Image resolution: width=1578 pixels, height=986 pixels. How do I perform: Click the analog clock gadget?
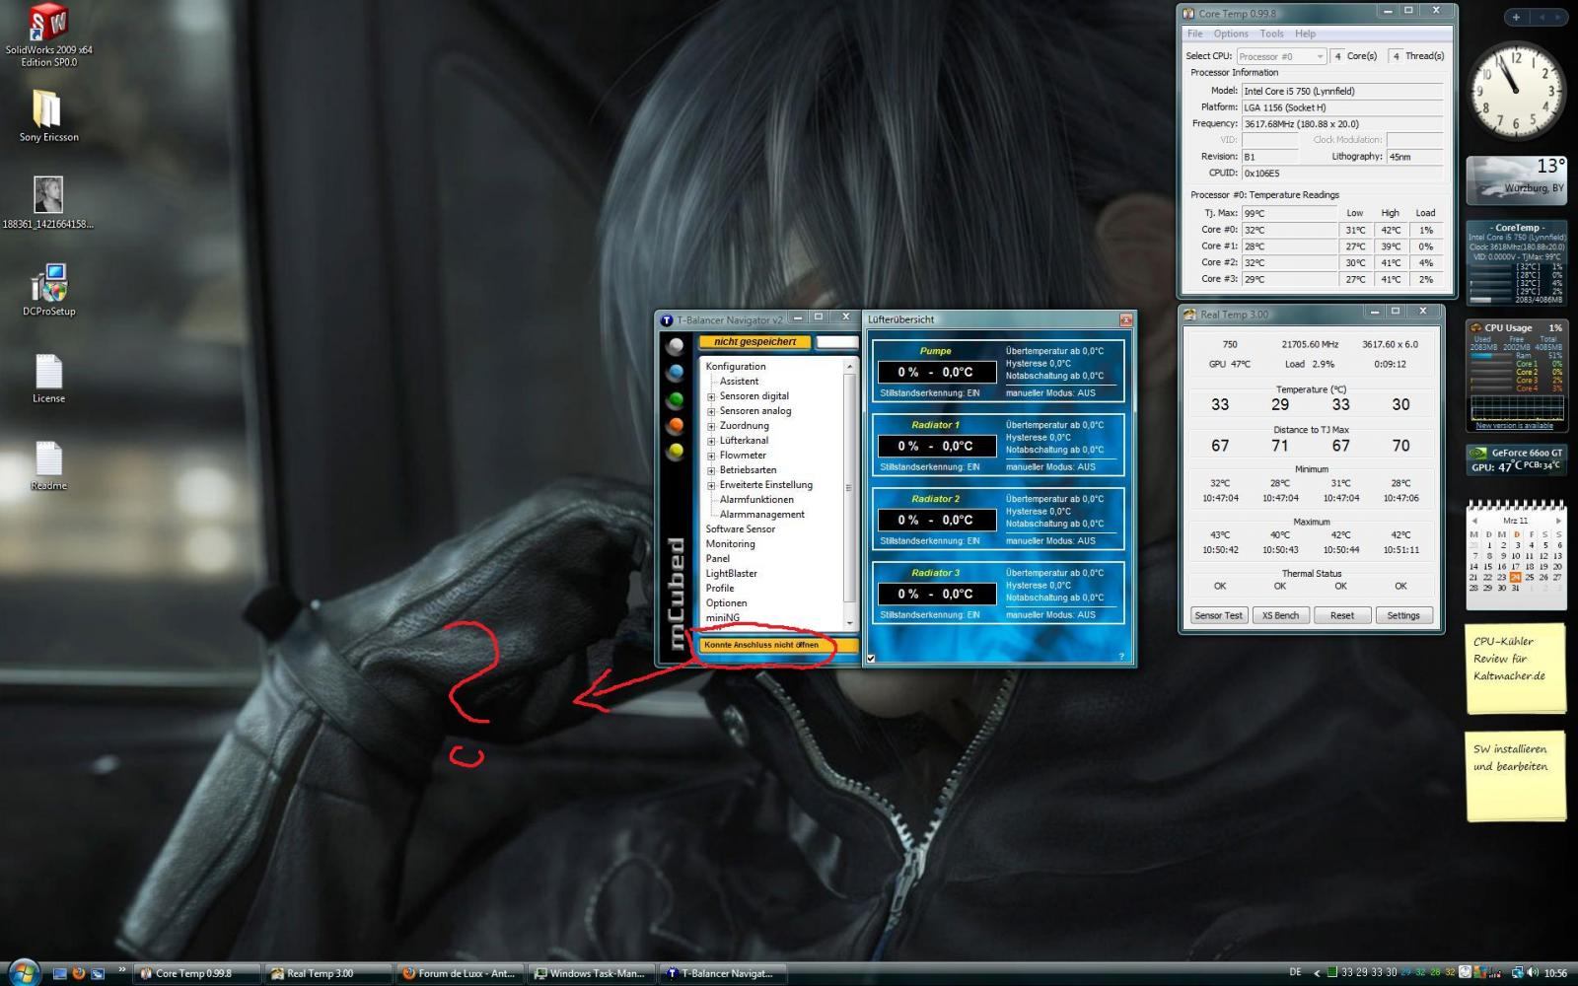[1516, 91]
